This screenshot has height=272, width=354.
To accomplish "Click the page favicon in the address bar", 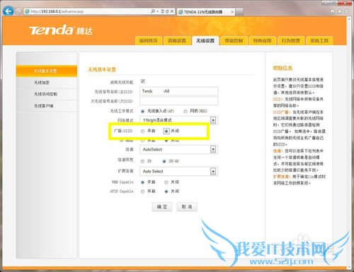I will 27,11.
